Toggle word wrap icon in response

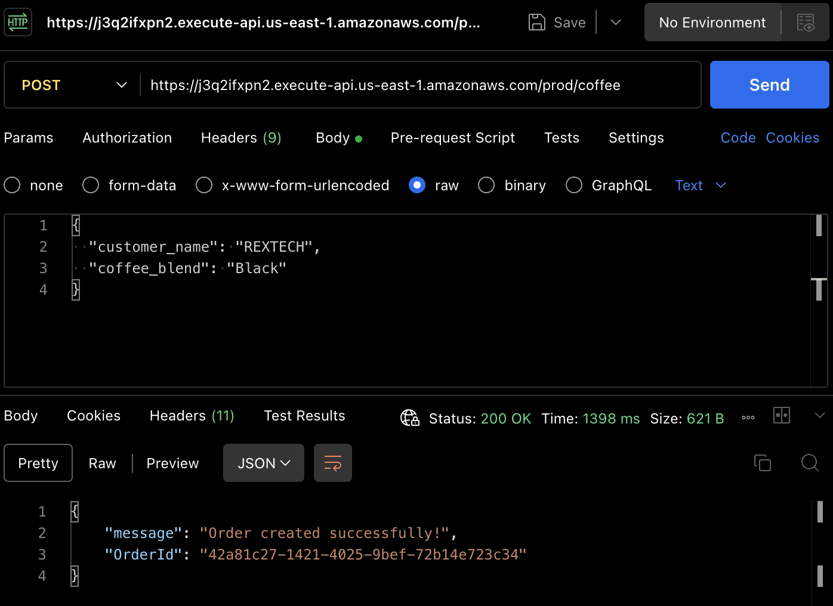[x=333, y=463]
